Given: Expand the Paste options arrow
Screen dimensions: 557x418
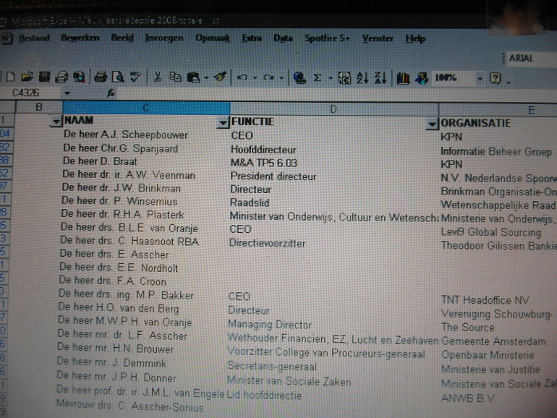Looking at the screenshot, I should [x=206, y=78].
